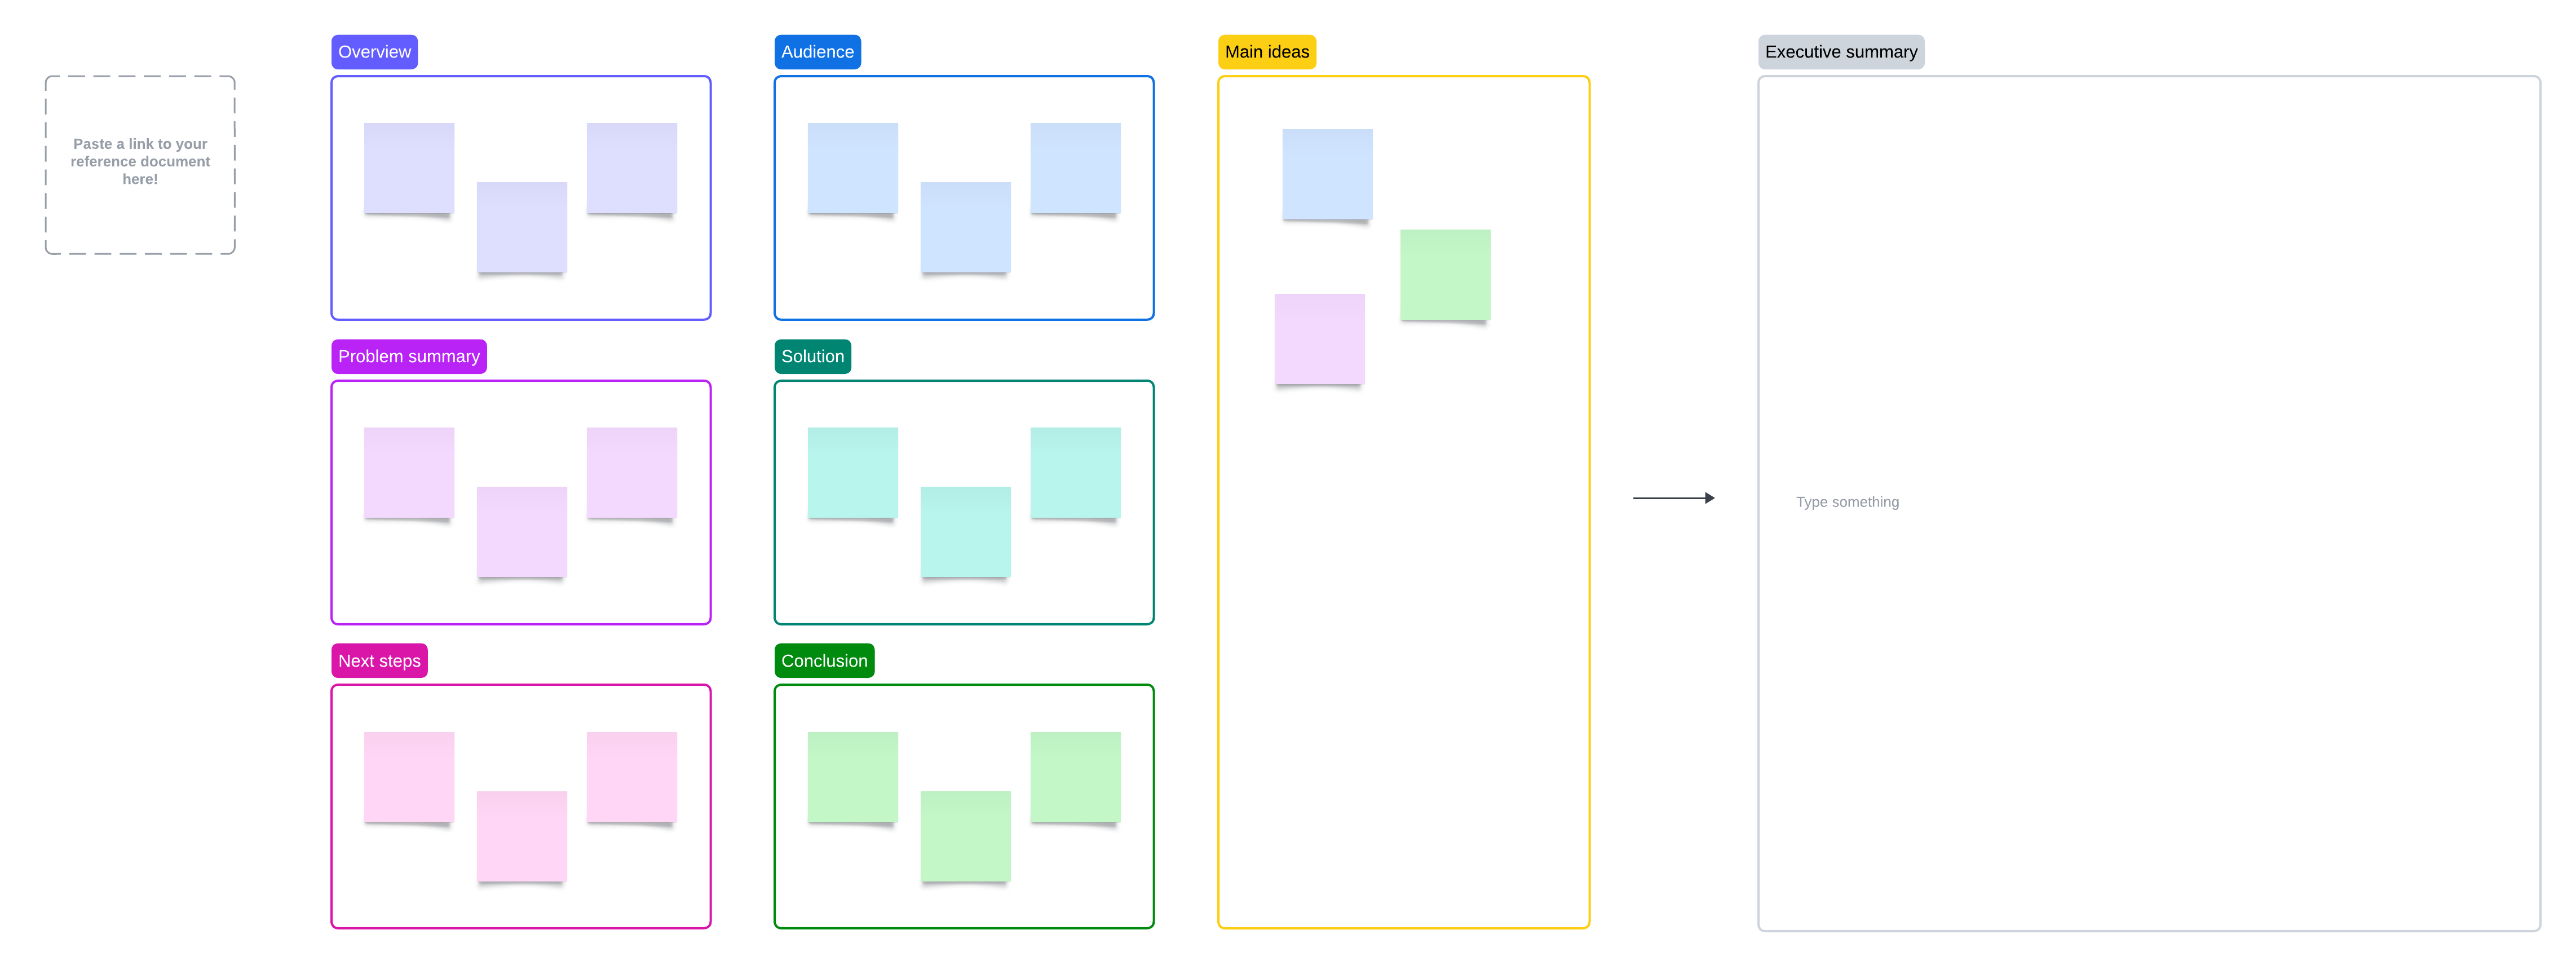The width and height of the screenshot is (2576, 974).
Task: Select the Next steps section label
Action: point(379,660)
